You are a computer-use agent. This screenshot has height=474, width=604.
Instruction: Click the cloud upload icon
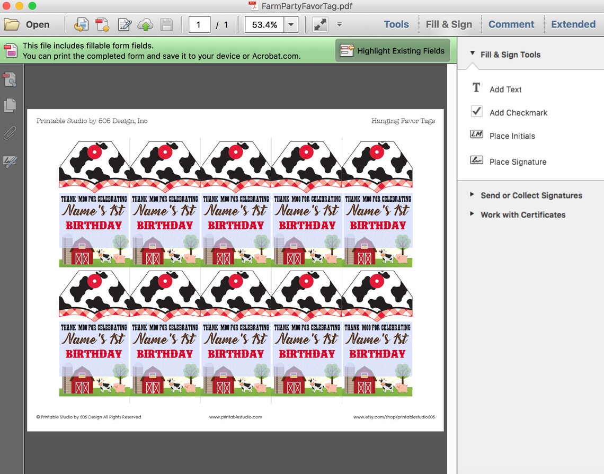tap(145, 25)
